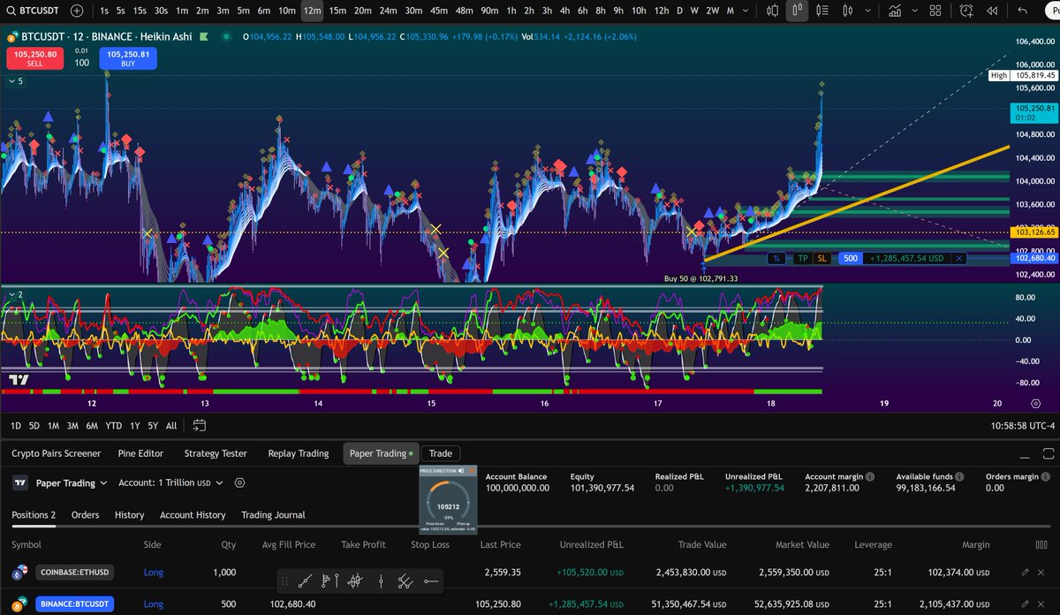Viewport: 1060px width, 615px height.
Task: Mute the Price Direction widget speaker
Action: (461, 471)
